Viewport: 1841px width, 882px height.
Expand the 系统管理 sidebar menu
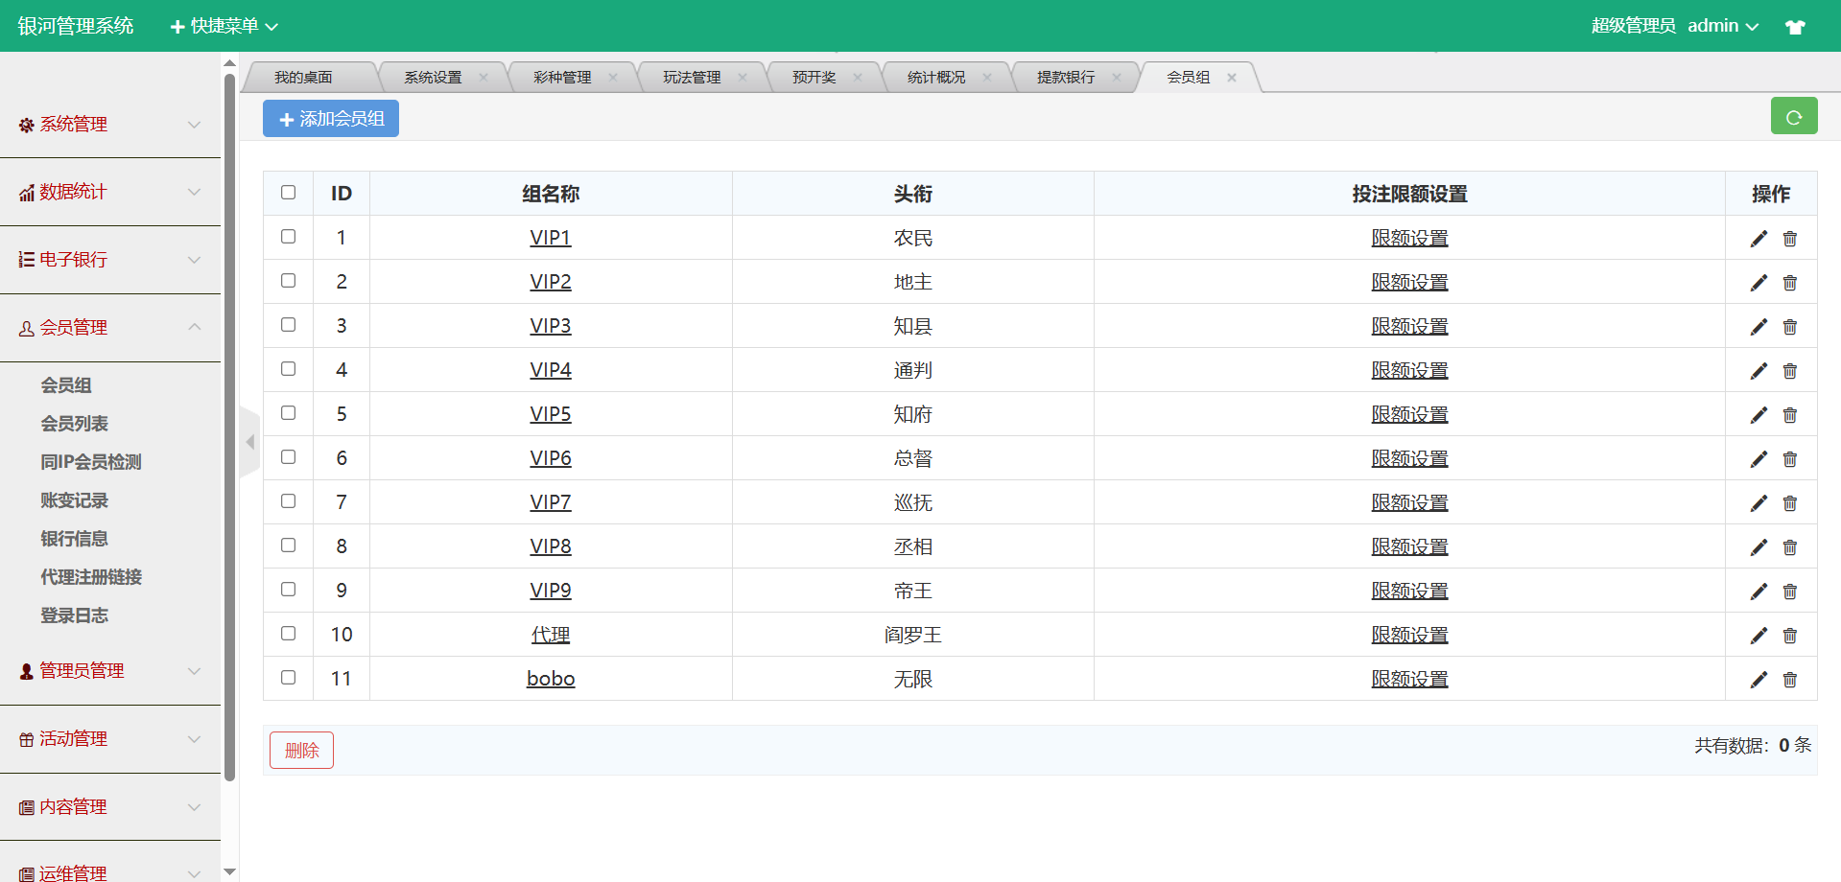pos(110,125)
